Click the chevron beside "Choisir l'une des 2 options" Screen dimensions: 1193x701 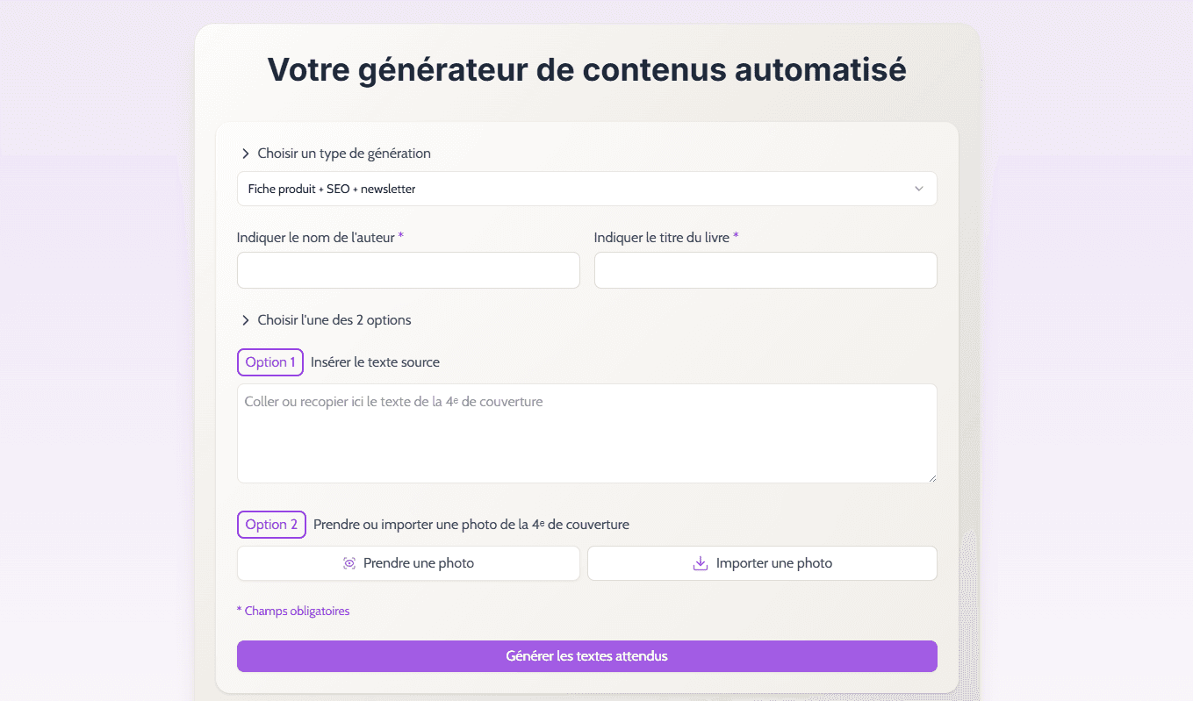pyautogui.click(x=246, y=320)
